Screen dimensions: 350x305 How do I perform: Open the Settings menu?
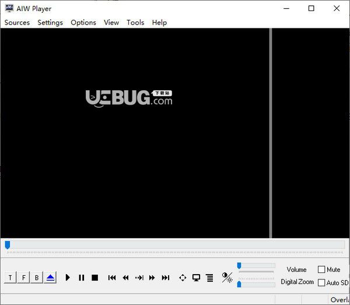click(x=50, y=23)
